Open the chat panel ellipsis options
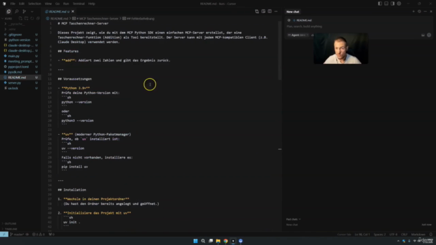The width and height of the screenshot is (436, 245). point(425,12)
